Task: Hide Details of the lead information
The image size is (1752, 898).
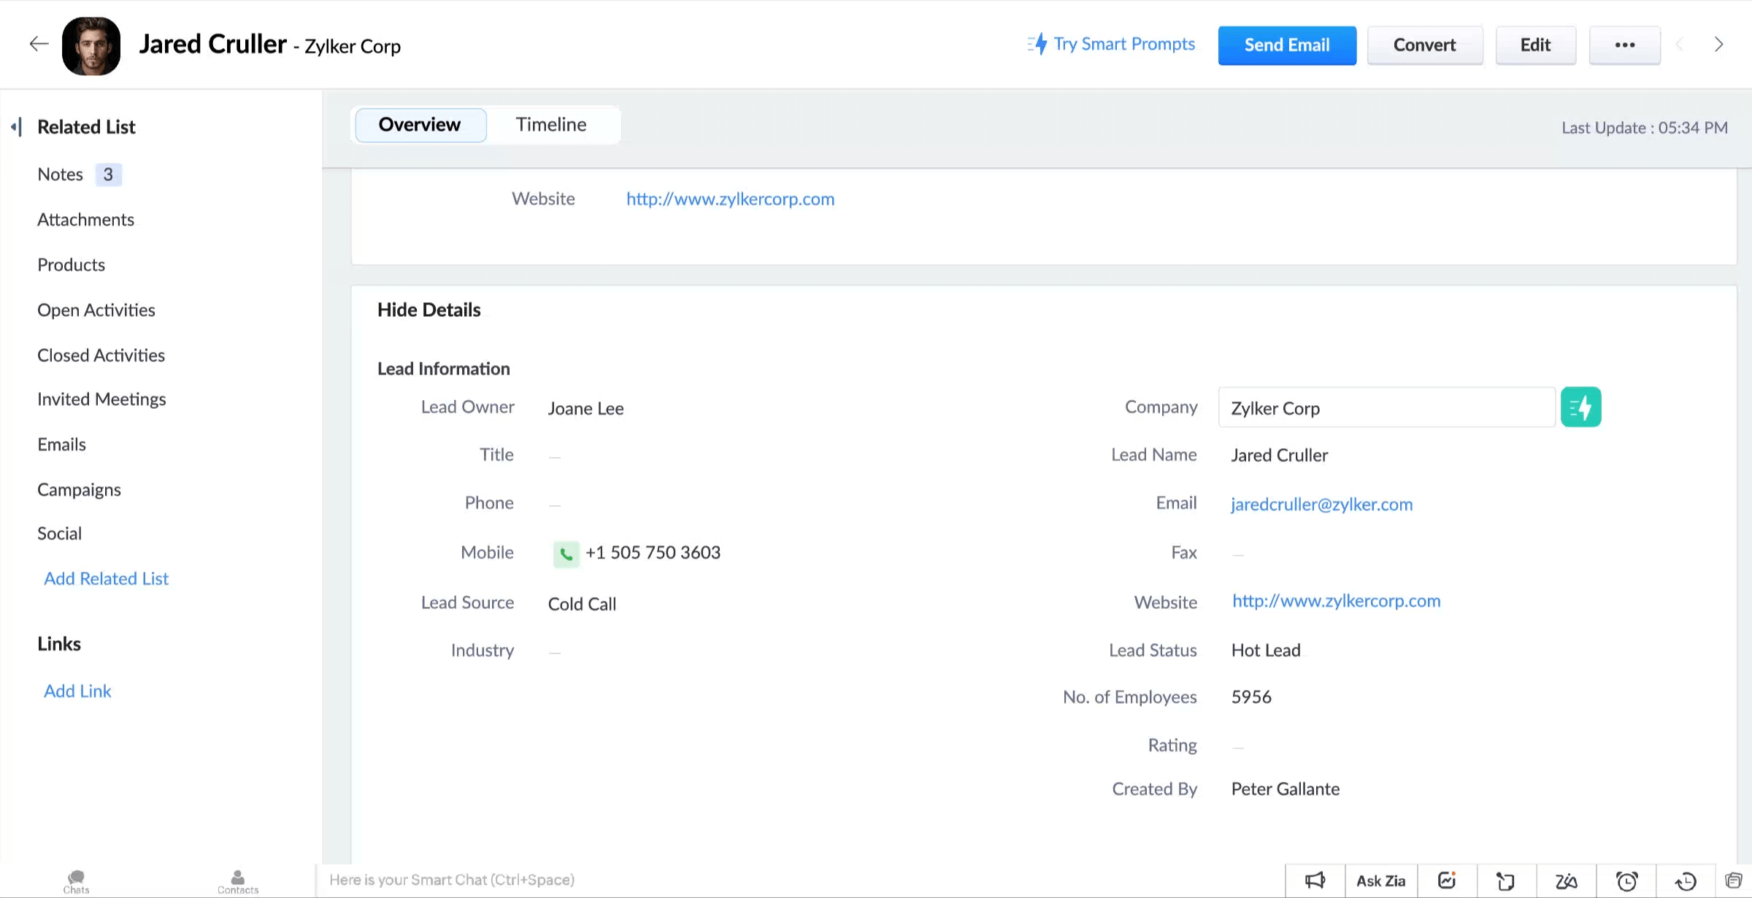Action: pos(429,310)
